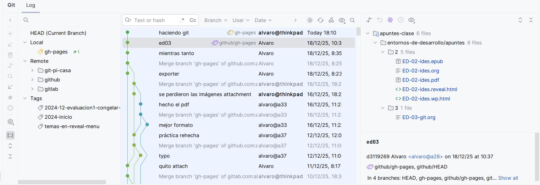Mark as favorite with the star icon
Screen dimensions: 540x185
10,97
